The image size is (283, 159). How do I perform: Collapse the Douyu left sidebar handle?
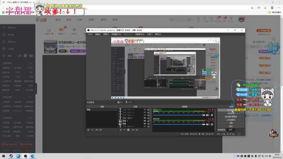36,88
